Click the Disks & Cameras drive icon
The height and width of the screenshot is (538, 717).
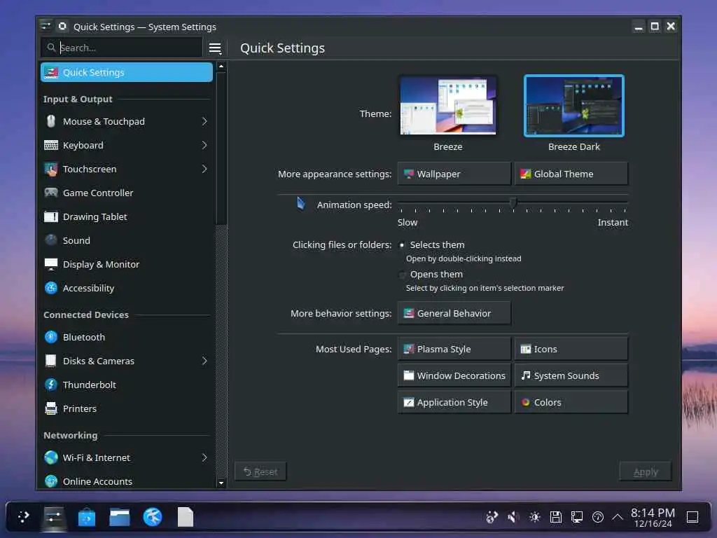click(x=51, y=361)
